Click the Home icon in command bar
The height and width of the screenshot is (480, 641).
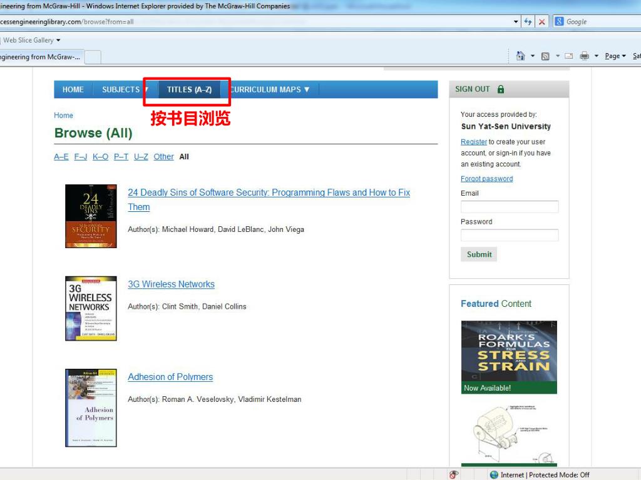[520, 56]
